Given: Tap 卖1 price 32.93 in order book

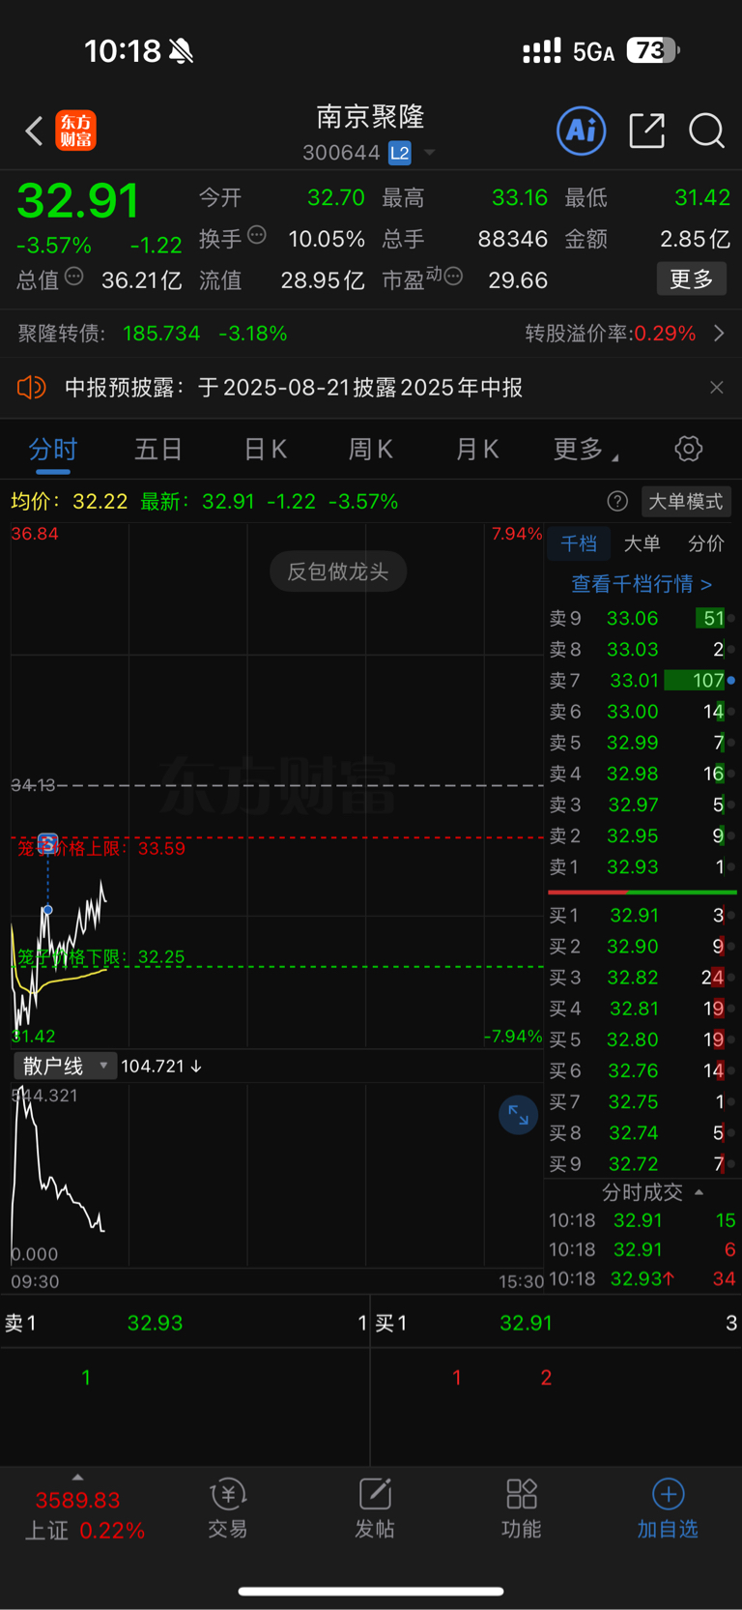Looking at the screenshot, I should 642,867.
